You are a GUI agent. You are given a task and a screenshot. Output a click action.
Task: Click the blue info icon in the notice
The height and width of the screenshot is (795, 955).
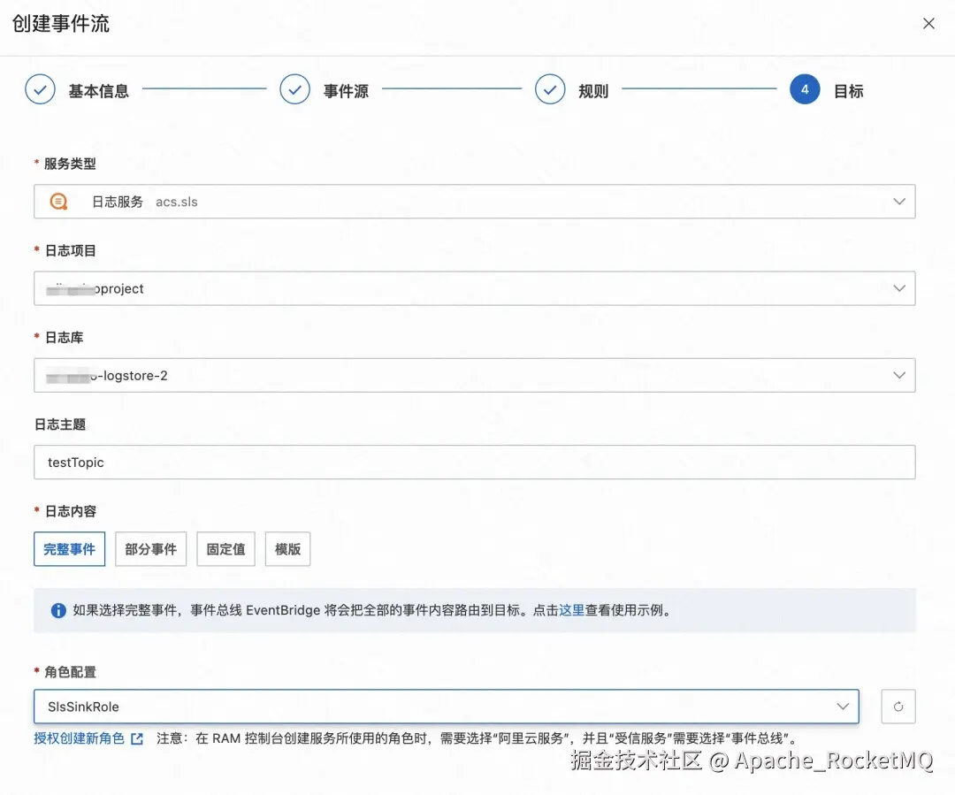[x=58, y=610]
